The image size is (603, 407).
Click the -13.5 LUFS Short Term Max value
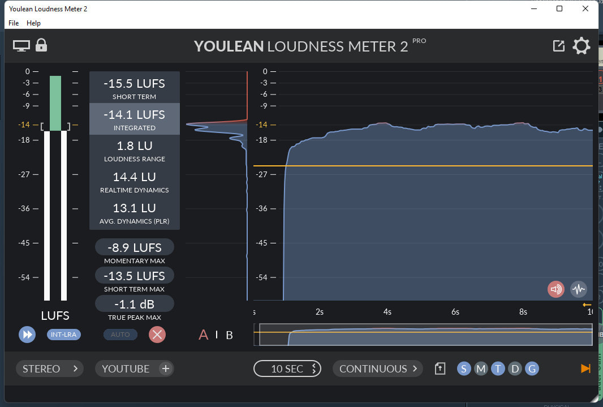(135, 276)
